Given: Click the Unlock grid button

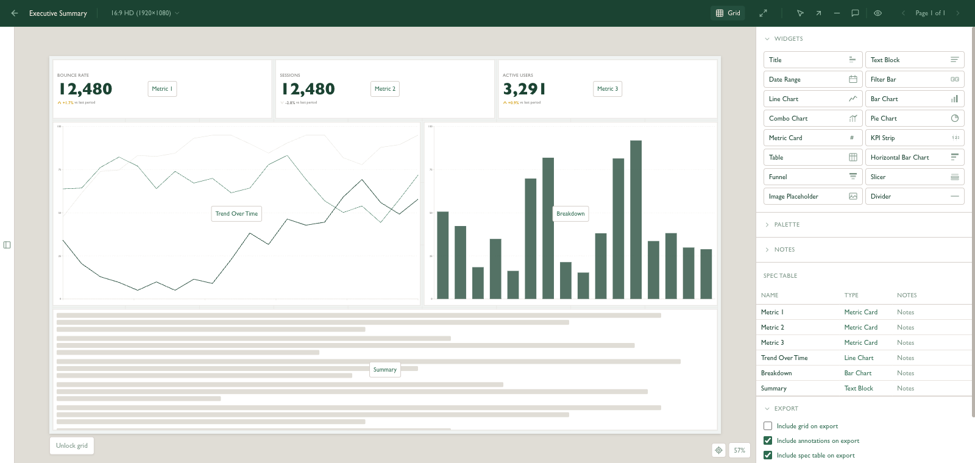Looking at the screenshot, I should [72, 445].
